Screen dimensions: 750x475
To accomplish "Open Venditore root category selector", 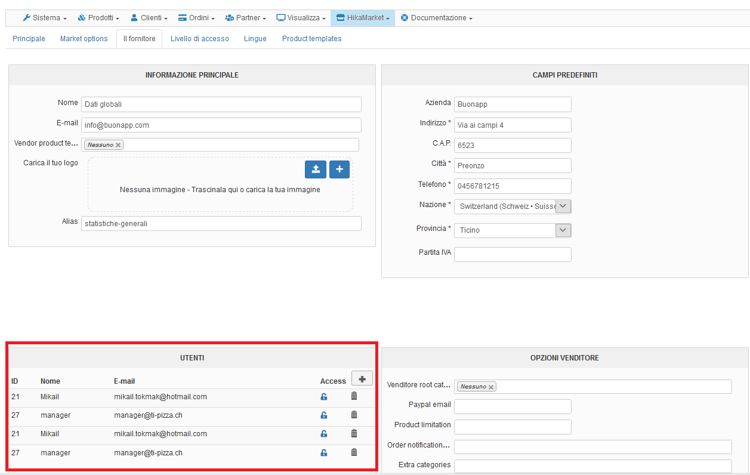I will coord(593,387).
